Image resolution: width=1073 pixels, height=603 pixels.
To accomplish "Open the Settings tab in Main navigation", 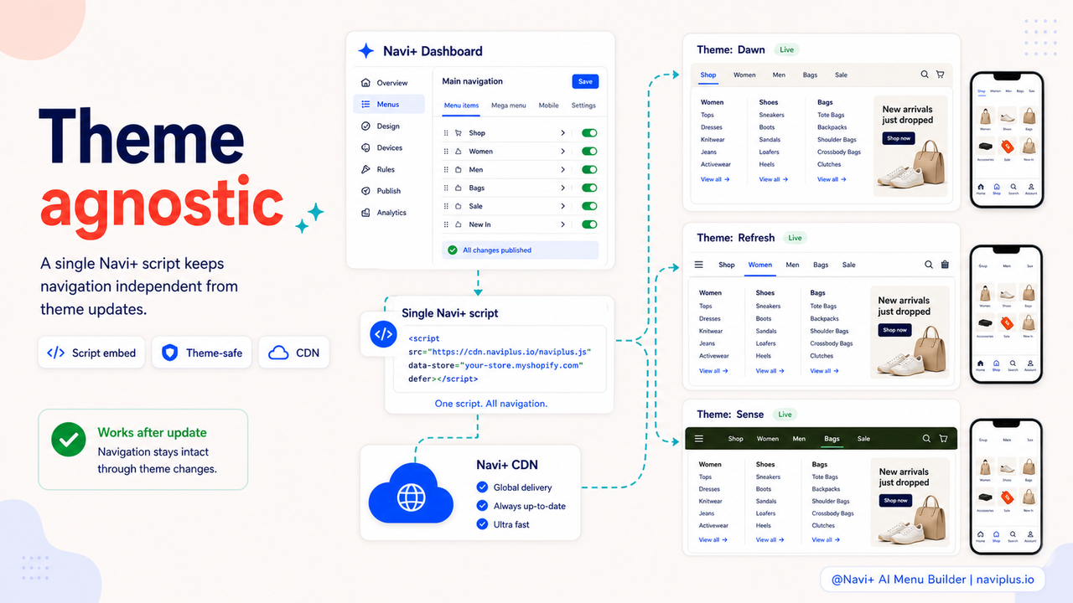I will [x=583, y=106].
